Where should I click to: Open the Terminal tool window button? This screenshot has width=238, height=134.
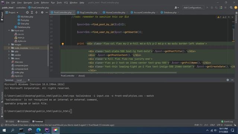click(x=38, y=122)
